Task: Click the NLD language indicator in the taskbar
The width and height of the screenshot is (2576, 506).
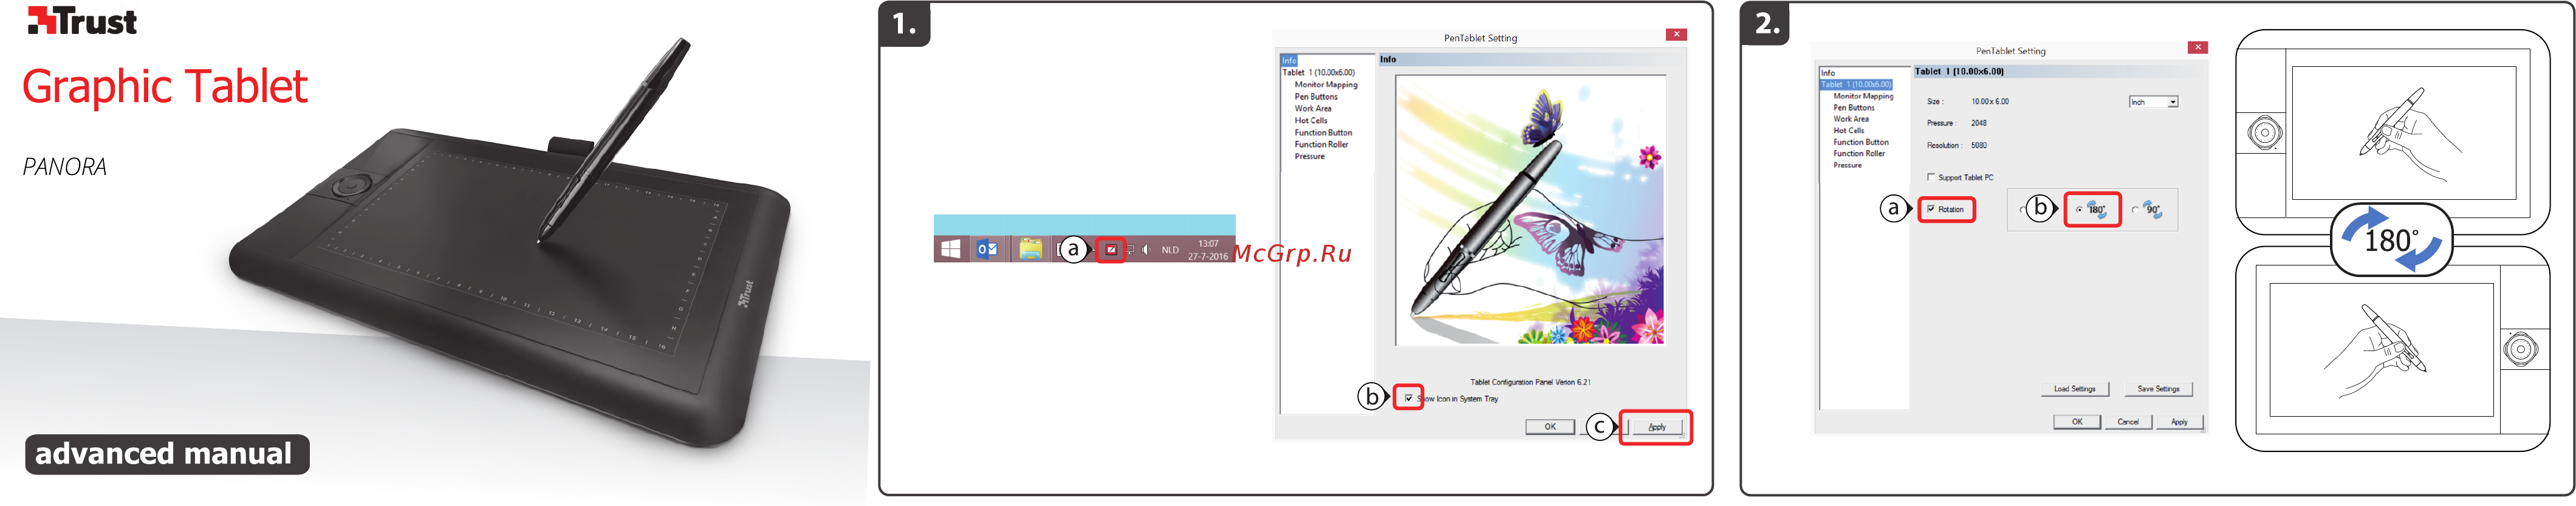Action: click(x=1170, y=250)
